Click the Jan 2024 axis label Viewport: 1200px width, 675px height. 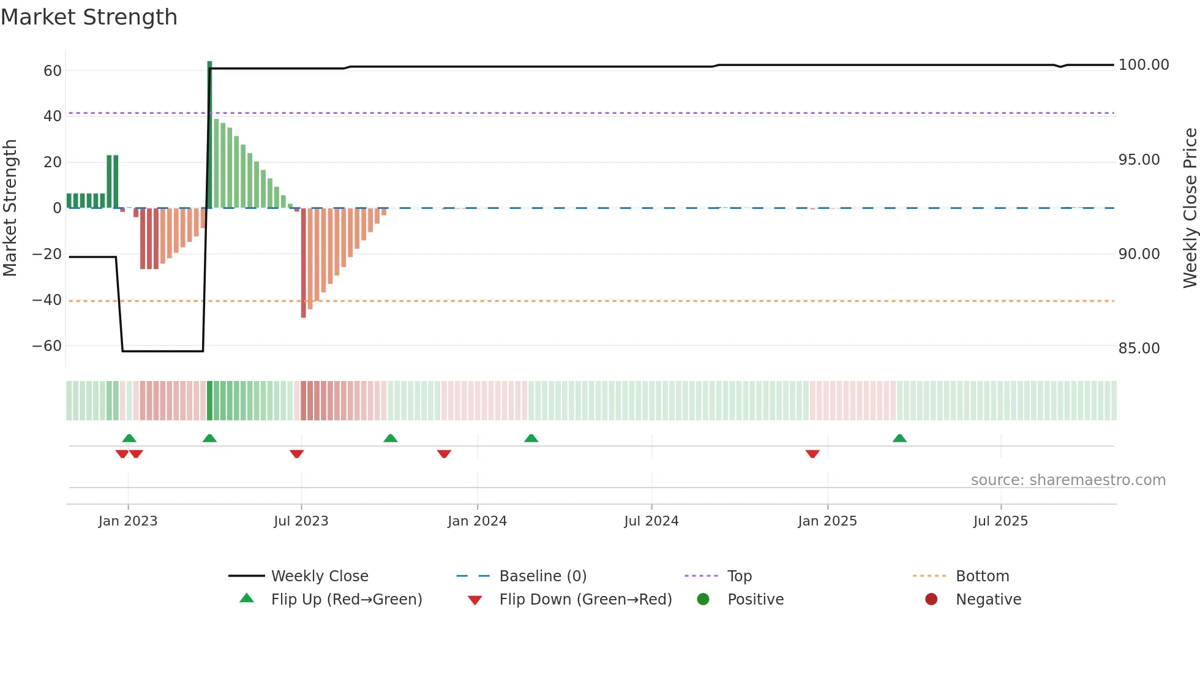(478, 521)
